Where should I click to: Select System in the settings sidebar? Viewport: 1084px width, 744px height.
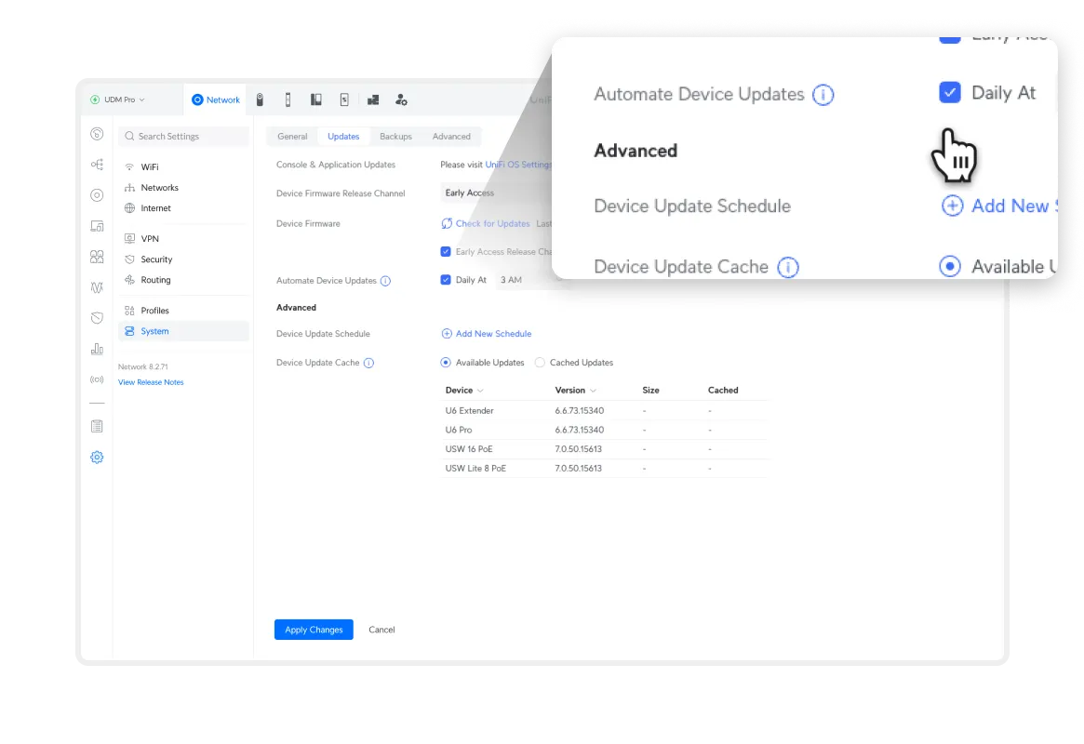pyautogui.click(x=183, y=331)
